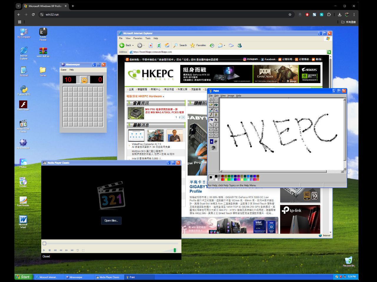Select the Text tool in Paint
This screenshot has height=282, width=377.
[x=216, y=119]
